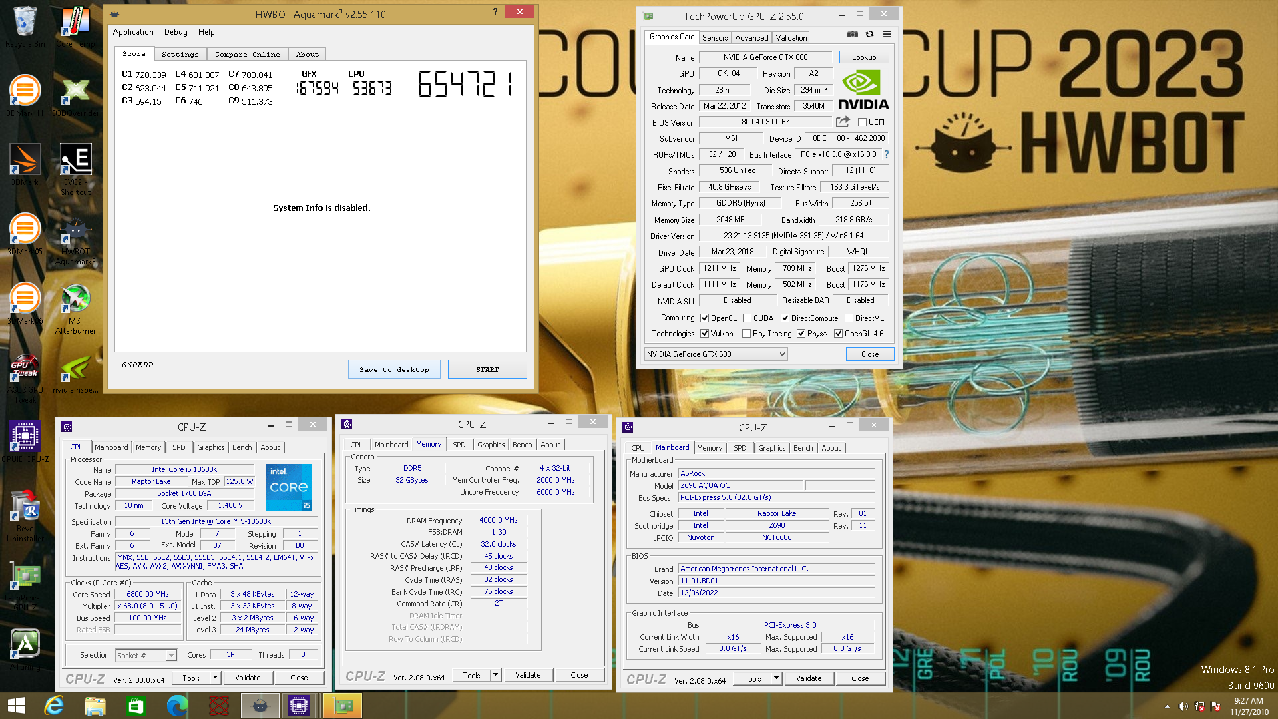1278x719 pixels.
Task: Expand Socket #1 selection dropdown in CPU-Z
Action: point(170,656)
